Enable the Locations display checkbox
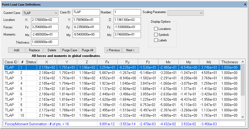 (x=156, y=29)
